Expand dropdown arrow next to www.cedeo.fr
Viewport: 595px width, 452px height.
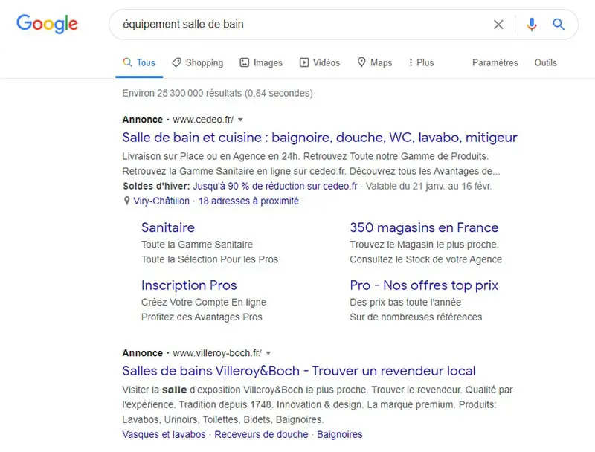[x=240, y=120]
